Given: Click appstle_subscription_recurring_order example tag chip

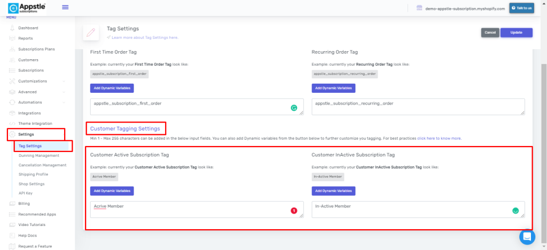Looking at the screenshot, I should [345, 74].
